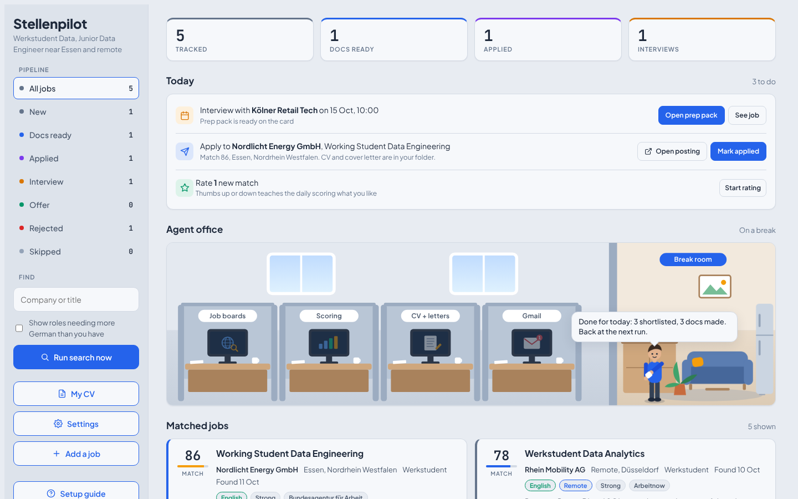Run search now
This screenshot has width=798, height=499.
click(76, 357)
